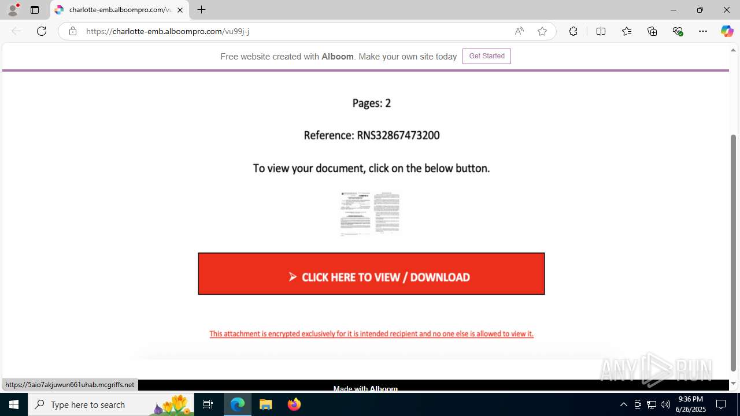Viewport: 740px width, 416px height.
Task: Open the clock and date
Action: pyautogui.click(x=692, y=404)
